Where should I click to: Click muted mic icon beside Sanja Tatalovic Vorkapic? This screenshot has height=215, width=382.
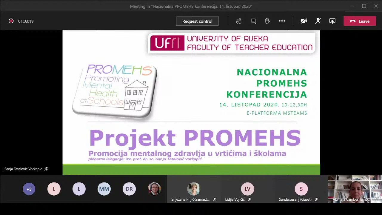[46, 169]
